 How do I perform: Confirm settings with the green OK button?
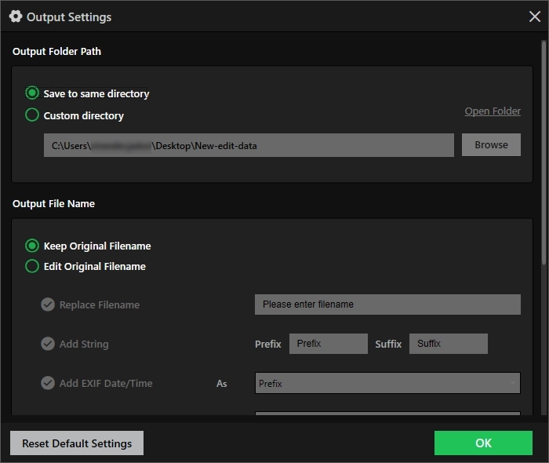pos(483,443)
